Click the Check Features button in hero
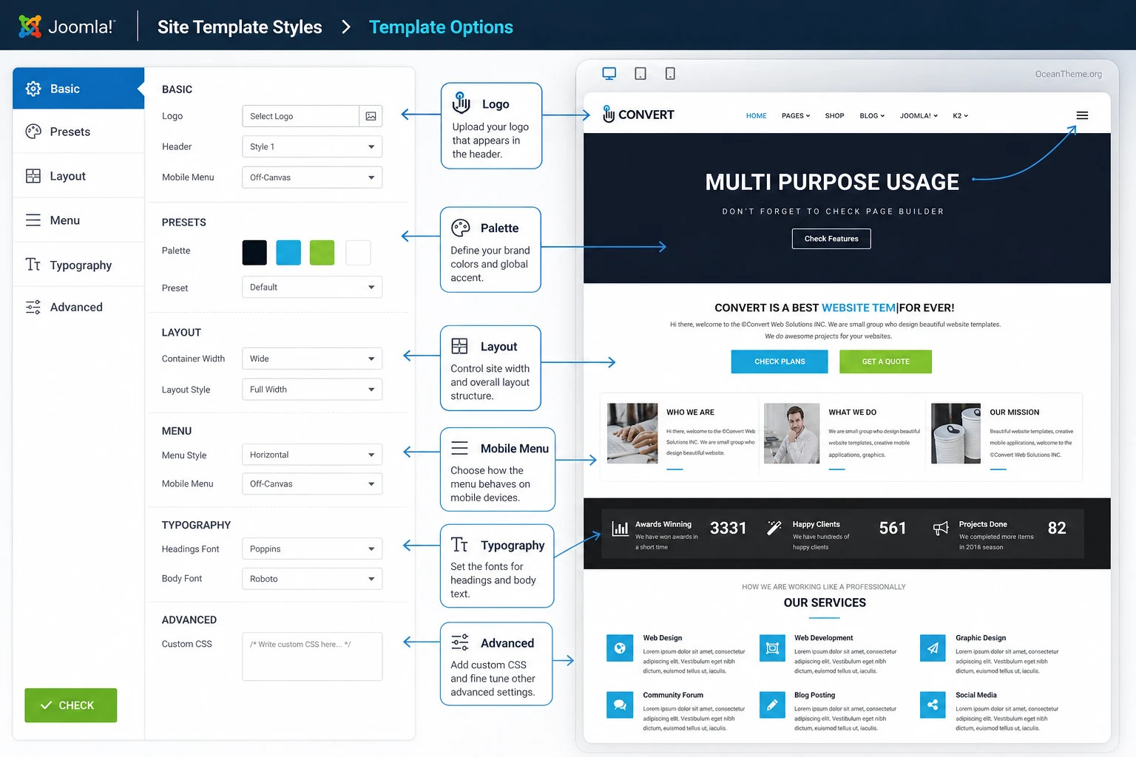 (831, 239)
